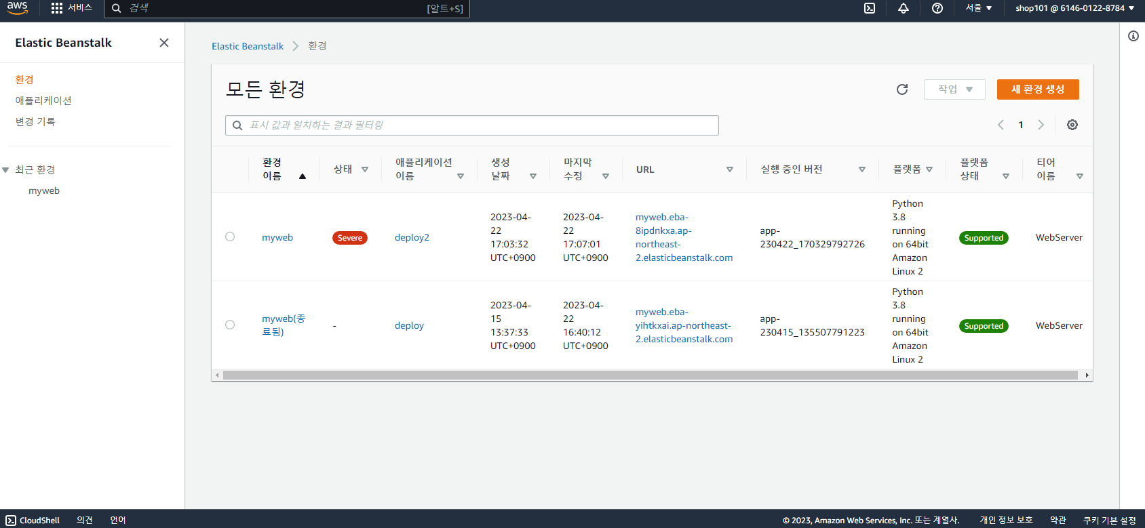The width and height of the screenshot is (1145, 528).
Task: Sort by 실행 중인 버전 column
Action: coord(862,169)
